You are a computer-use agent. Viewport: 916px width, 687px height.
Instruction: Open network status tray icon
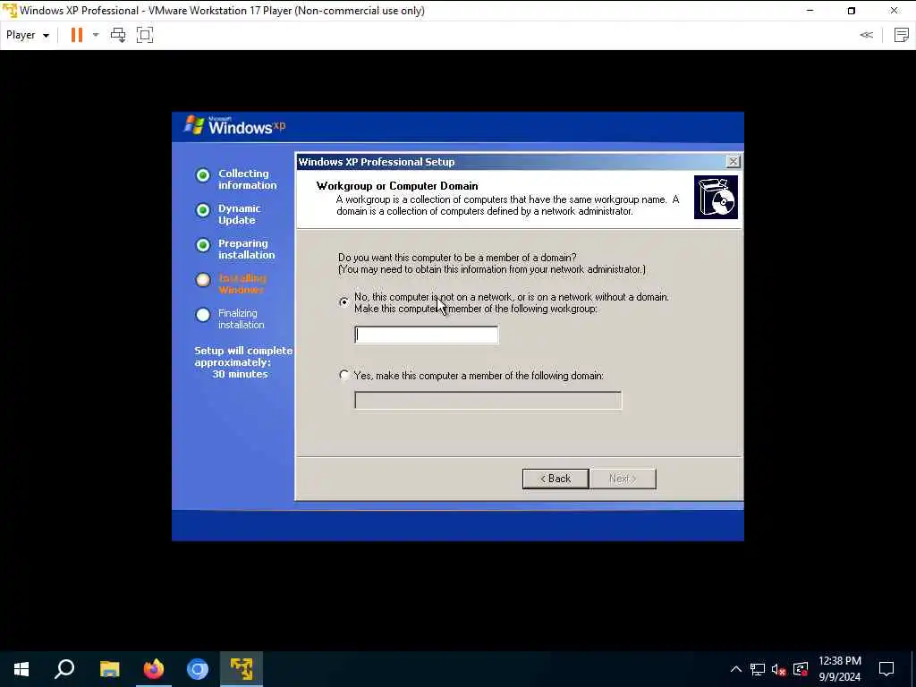[757, 669]
